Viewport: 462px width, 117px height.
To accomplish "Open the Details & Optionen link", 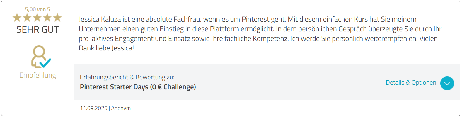I will 411,83.
